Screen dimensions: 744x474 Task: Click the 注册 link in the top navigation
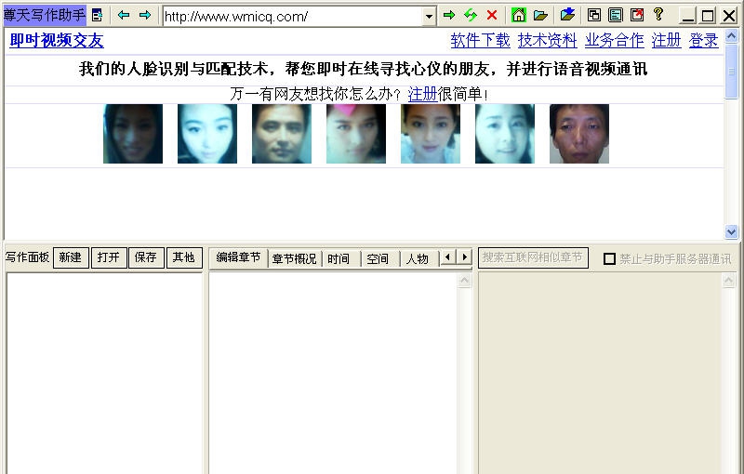tap(666, 40)
